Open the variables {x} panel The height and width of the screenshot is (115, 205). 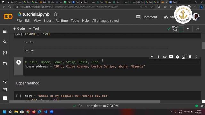pyautogui.click(x=5, y=53)
